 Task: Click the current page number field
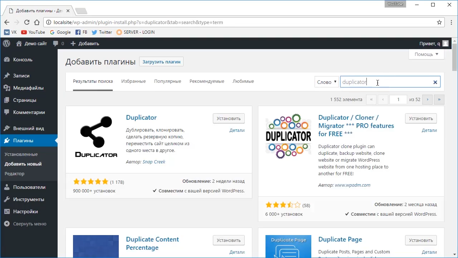click(398, 100)
